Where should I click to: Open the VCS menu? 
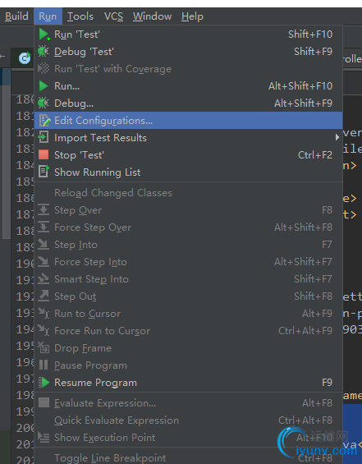coord(113,16)
